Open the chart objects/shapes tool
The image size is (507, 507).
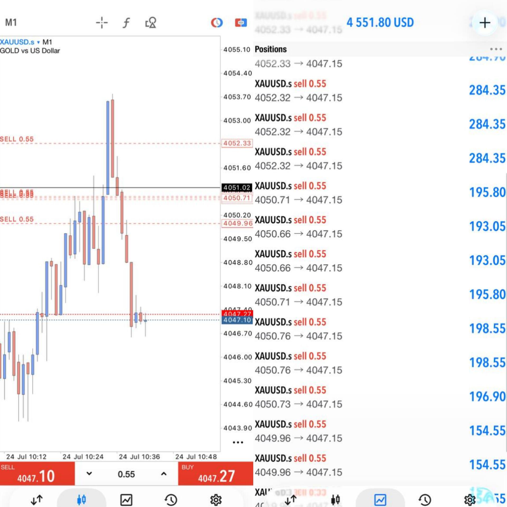(x=151, y=23)
